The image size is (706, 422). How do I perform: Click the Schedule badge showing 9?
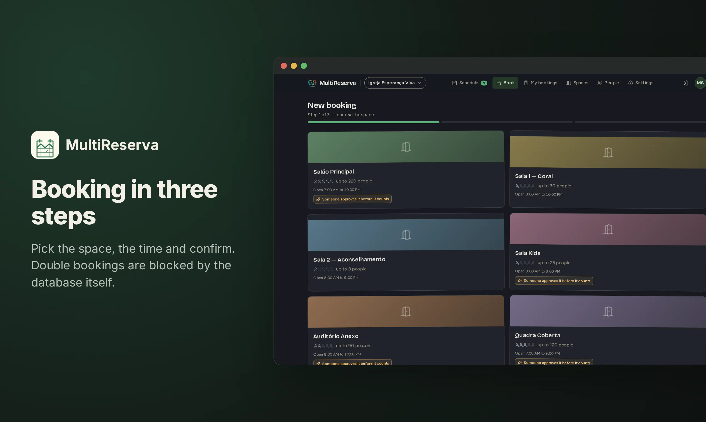[x=484, y=83]
